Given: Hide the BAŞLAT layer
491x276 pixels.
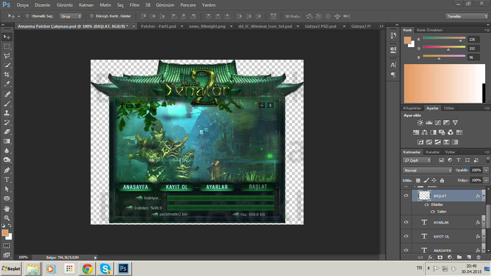Looking at the screenshot, I should coord(406,196).
